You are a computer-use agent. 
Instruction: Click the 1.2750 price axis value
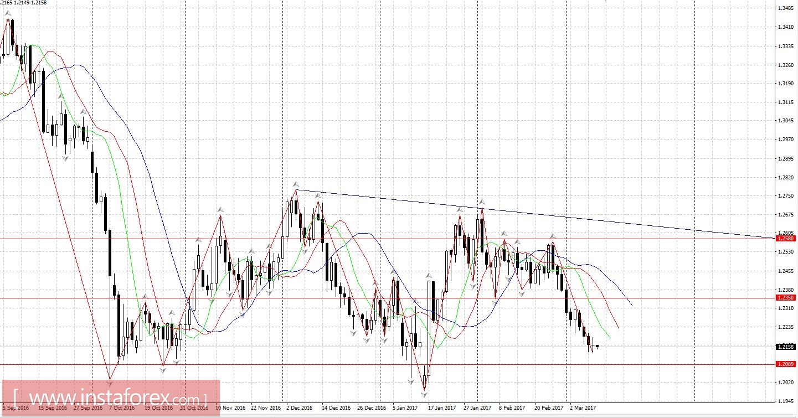click(x=786, y=196)
